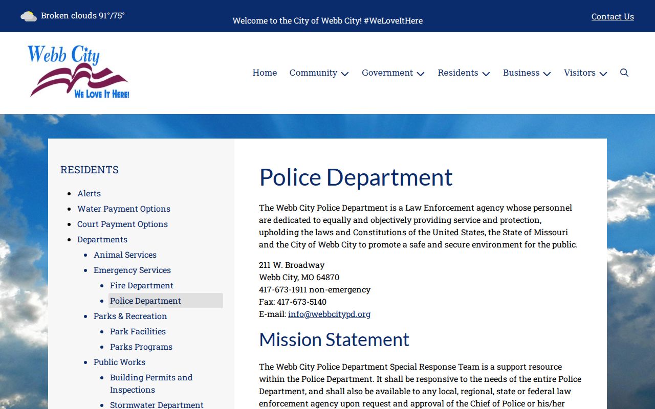Image resolution: width=655 pixels, height=409 pixels.
Task: Open the Visitors menu item
Action: coord(580,73)
